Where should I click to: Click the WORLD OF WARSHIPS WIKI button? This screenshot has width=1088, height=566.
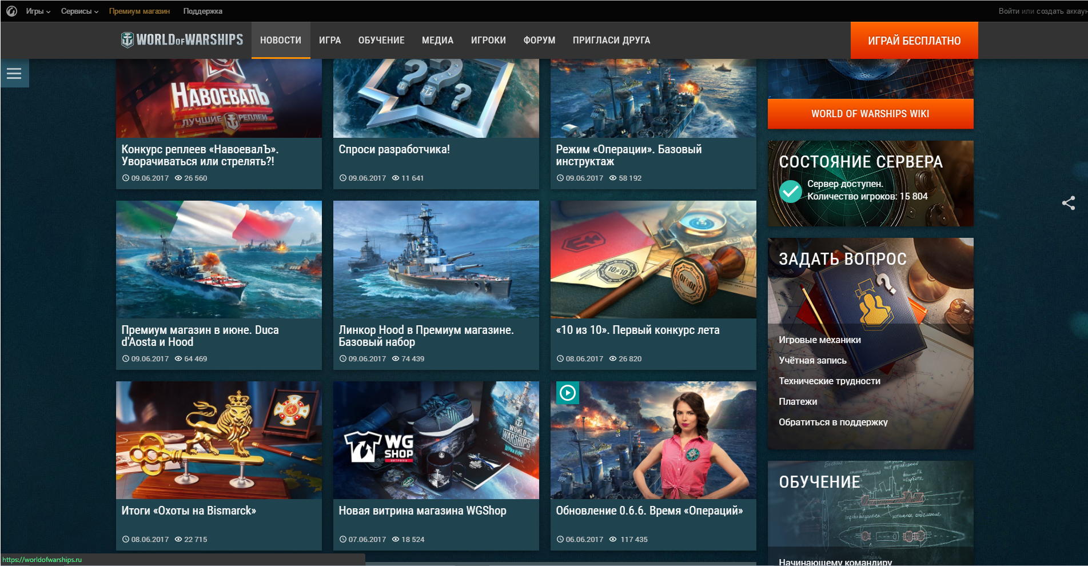tap(870, 114)
